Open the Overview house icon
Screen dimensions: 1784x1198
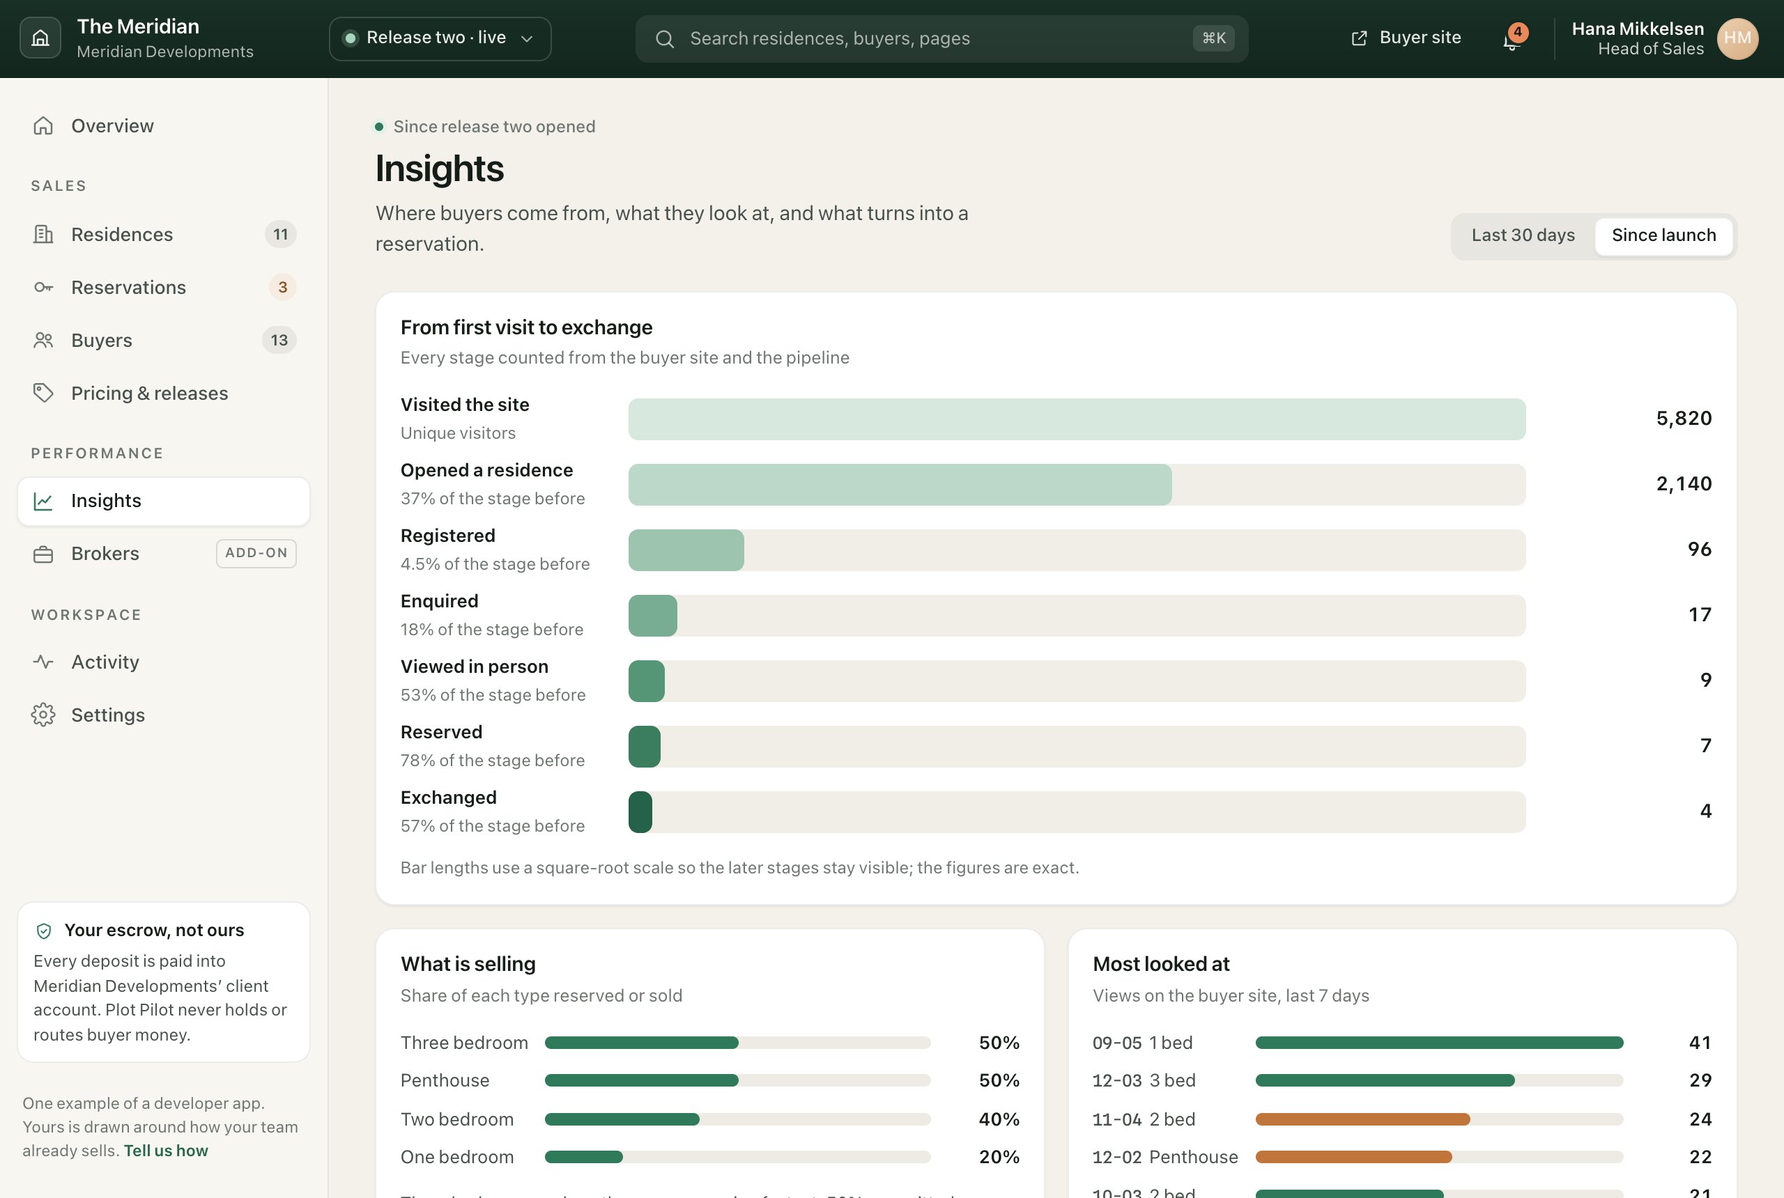click(44, 126)
